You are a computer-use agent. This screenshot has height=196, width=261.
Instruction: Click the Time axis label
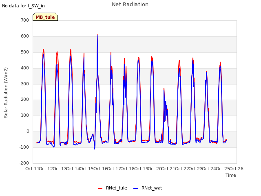[x=231, y=175]
